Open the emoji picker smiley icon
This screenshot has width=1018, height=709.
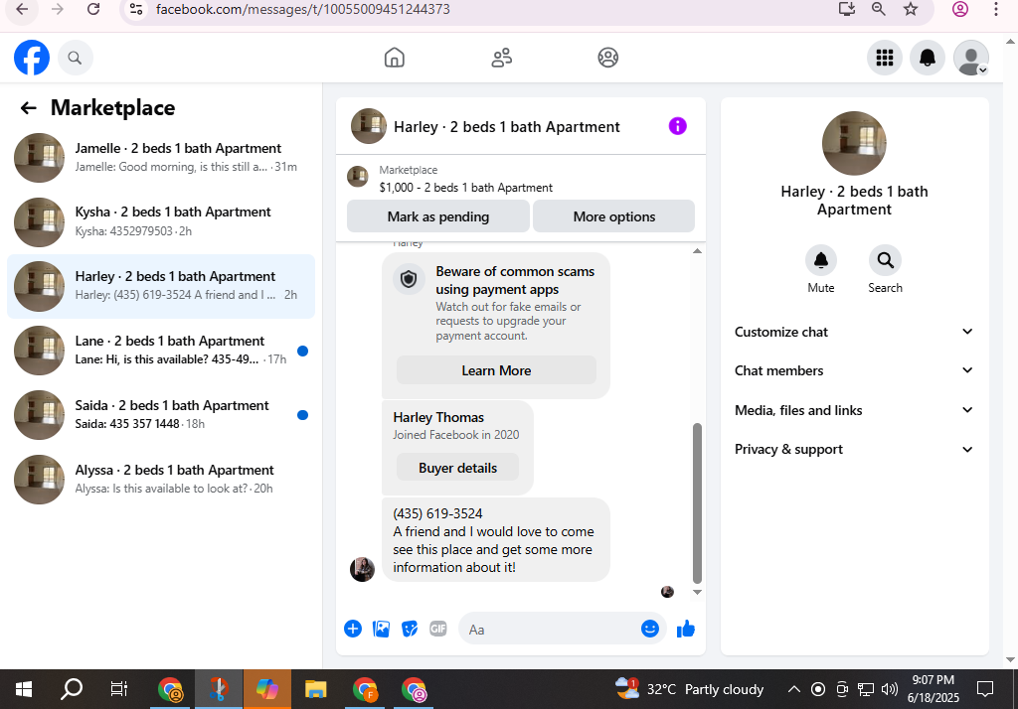[x=650, y=629]
